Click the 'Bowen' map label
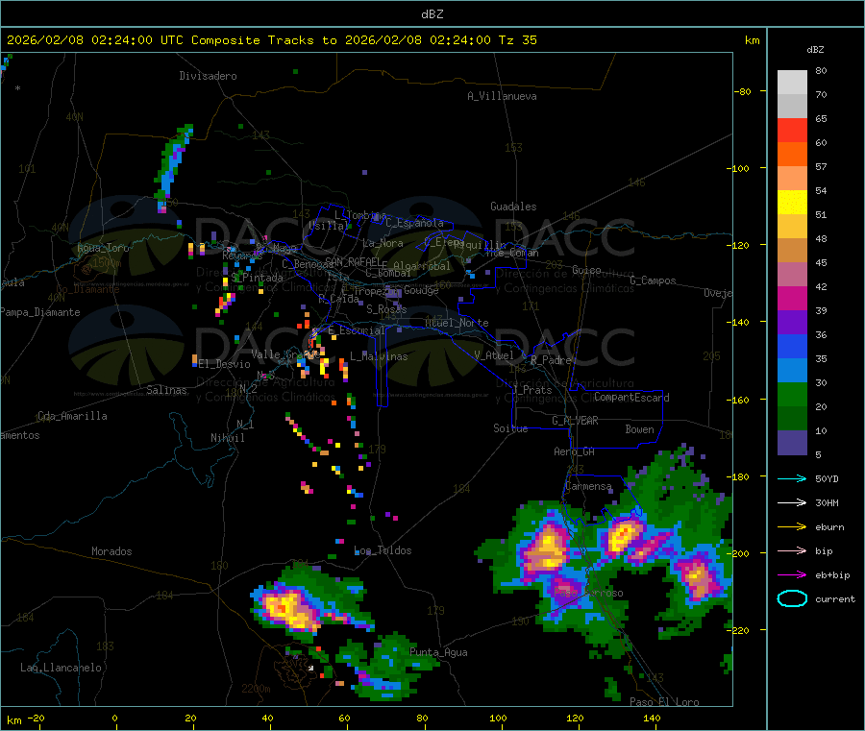Image resolution: width=865 pixels, height=731 pixels. [x=639, y=428]
